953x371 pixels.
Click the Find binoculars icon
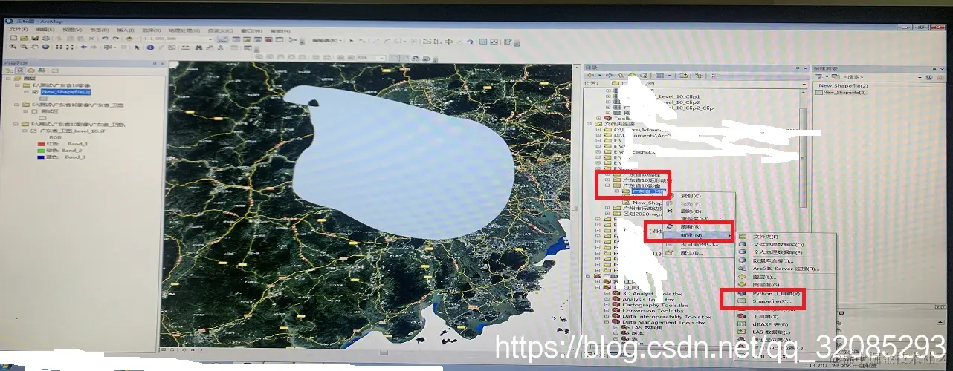198,47
